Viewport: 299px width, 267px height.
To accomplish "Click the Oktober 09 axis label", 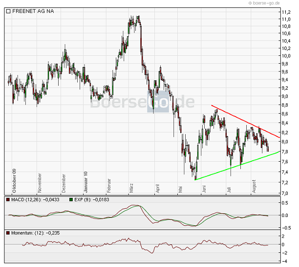I will click(x=14, y=181).
